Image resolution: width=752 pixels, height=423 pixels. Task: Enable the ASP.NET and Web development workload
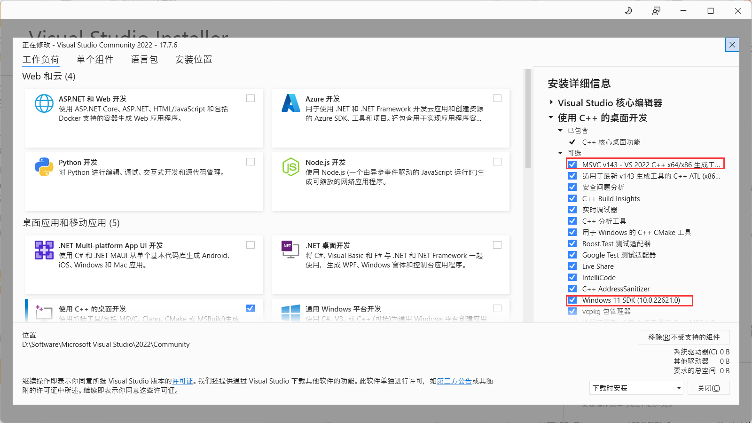pyautogui.click(x=251, y=98)
